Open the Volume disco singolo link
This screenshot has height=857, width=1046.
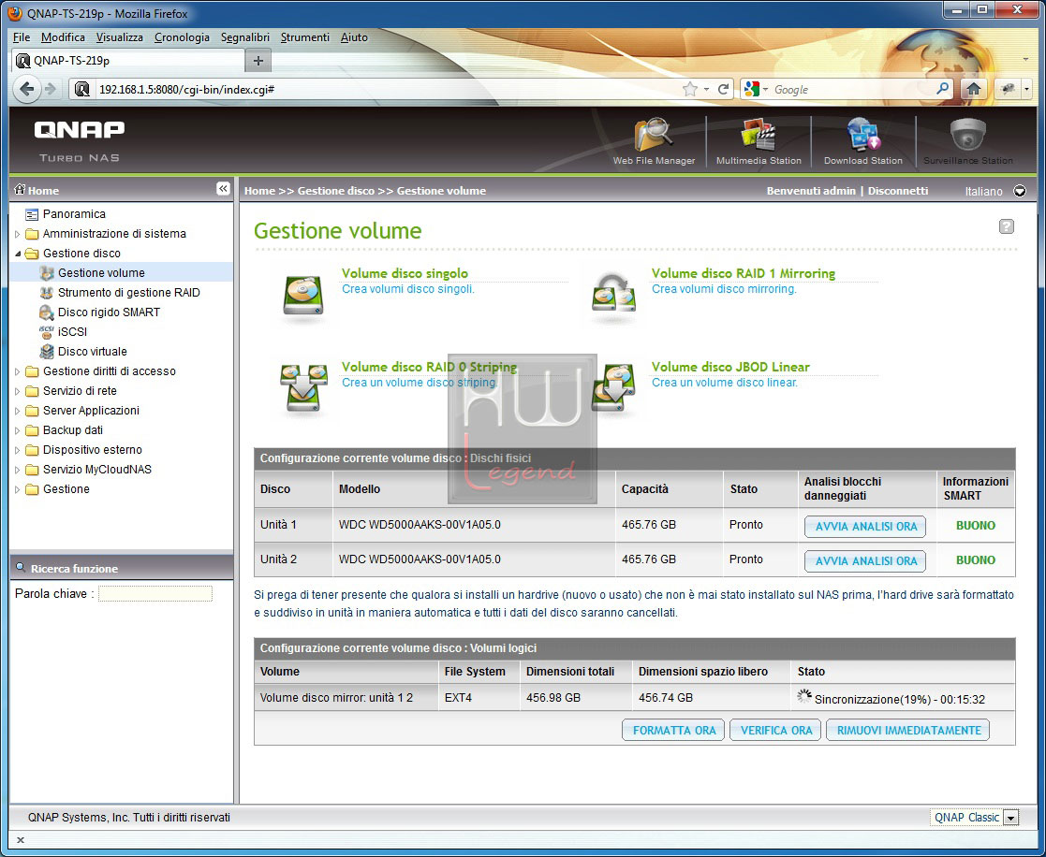click(x=405, y=273)
